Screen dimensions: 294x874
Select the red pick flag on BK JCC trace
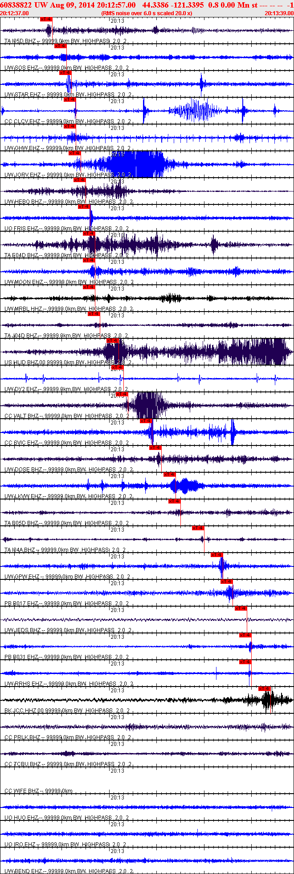click(x=265, y=689)
